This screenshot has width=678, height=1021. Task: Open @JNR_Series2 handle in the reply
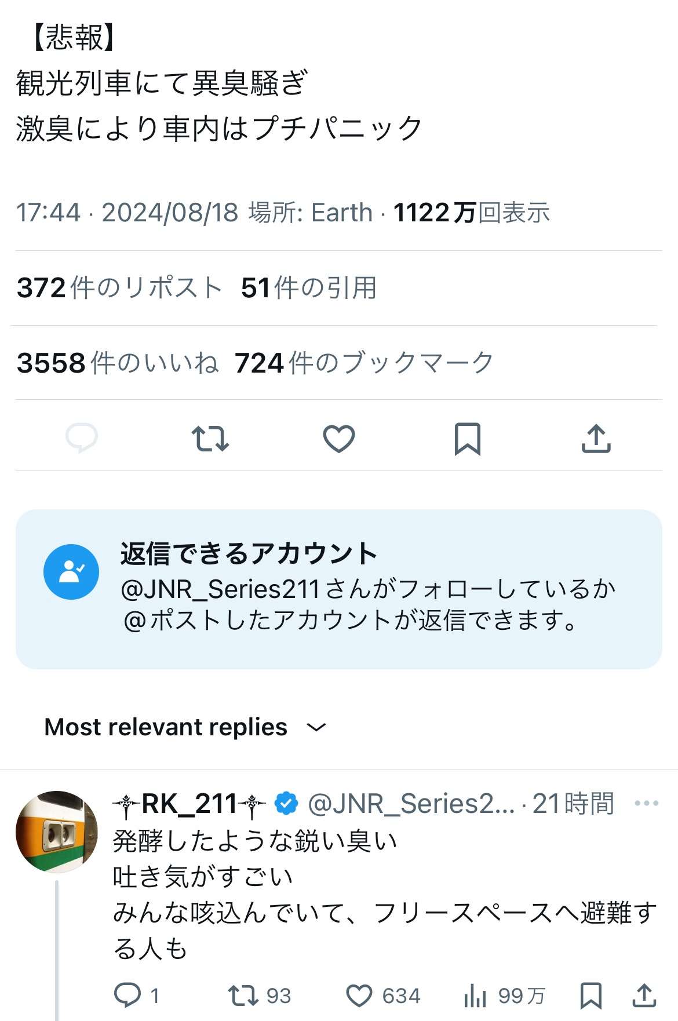pyautogui.click(x=411, y=804)
